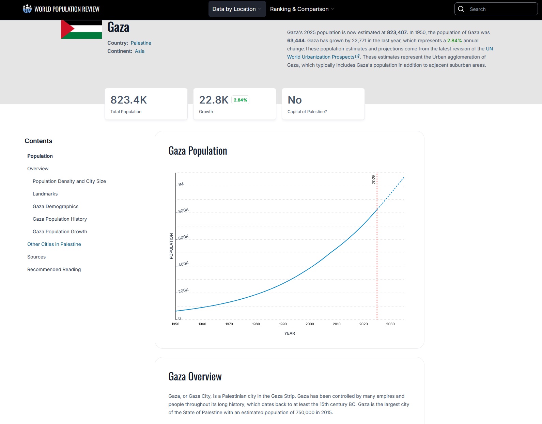Click the Gaza Overview heading

coord(195,377)
